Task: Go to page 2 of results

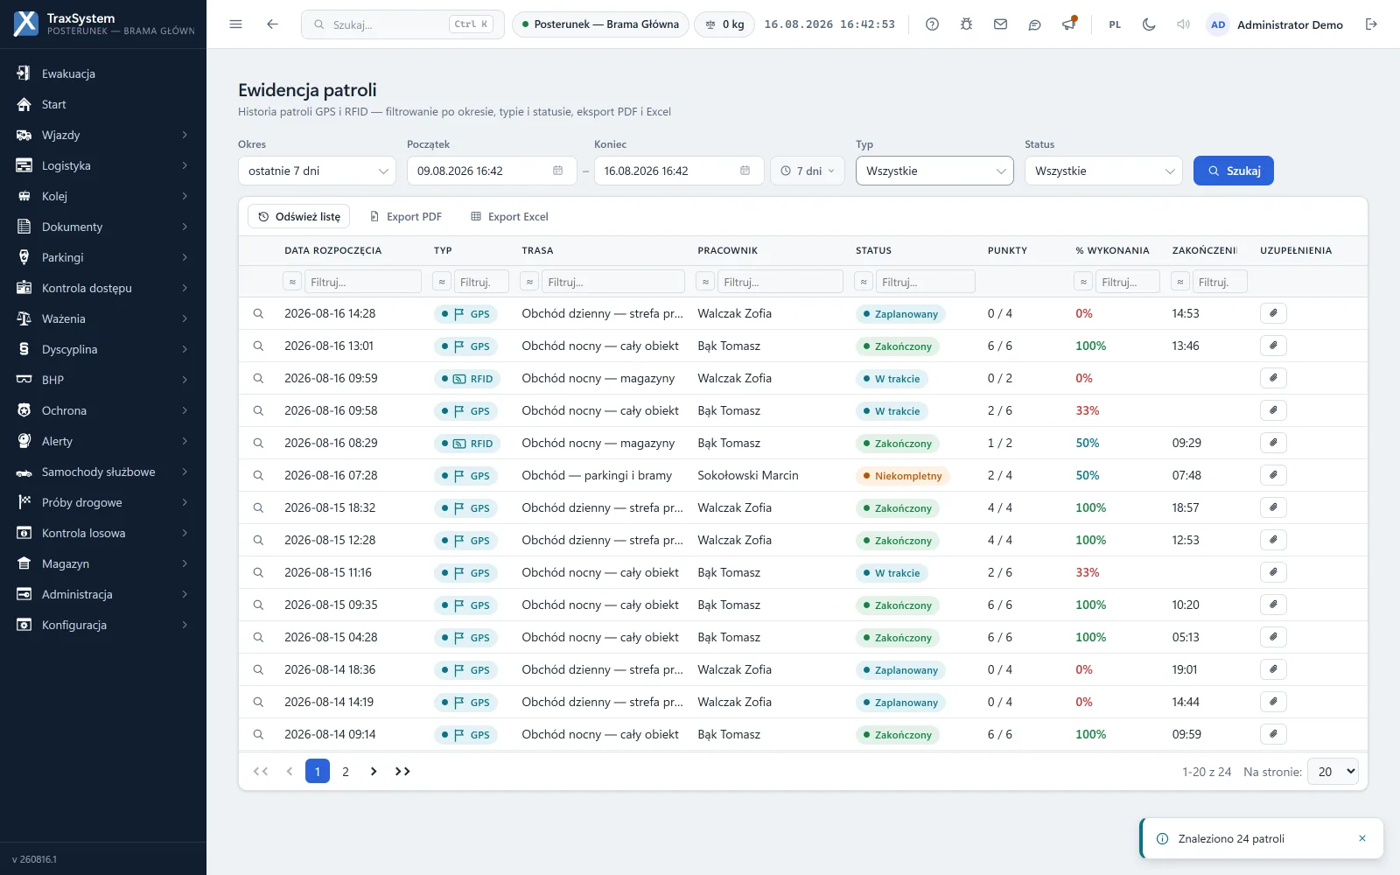Action: [346, 771]
